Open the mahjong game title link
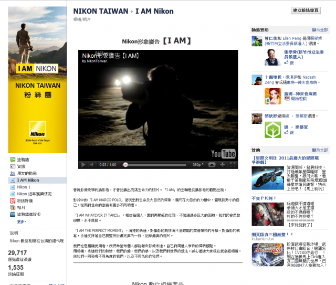This screenshot has width=336, height=285. point(300,93)
